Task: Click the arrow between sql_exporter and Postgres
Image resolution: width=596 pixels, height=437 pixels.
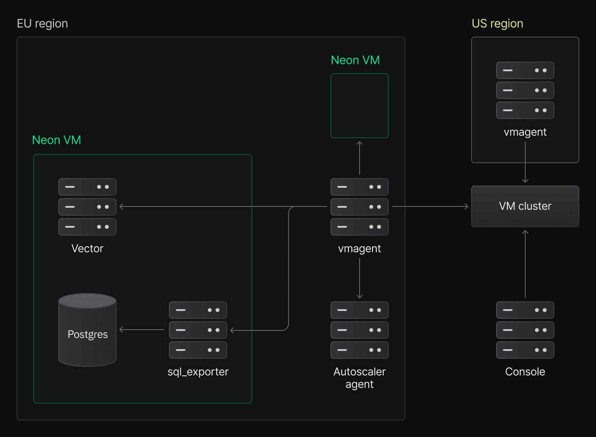Action: pyautogui.click(x=142, y=330)
